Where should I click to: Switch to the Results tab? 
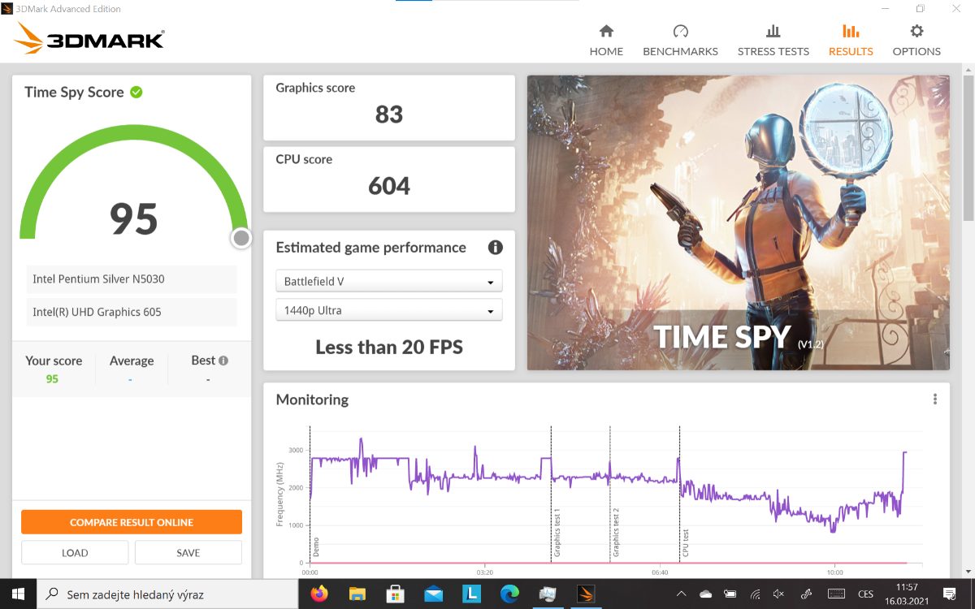[x=851, y=41]
